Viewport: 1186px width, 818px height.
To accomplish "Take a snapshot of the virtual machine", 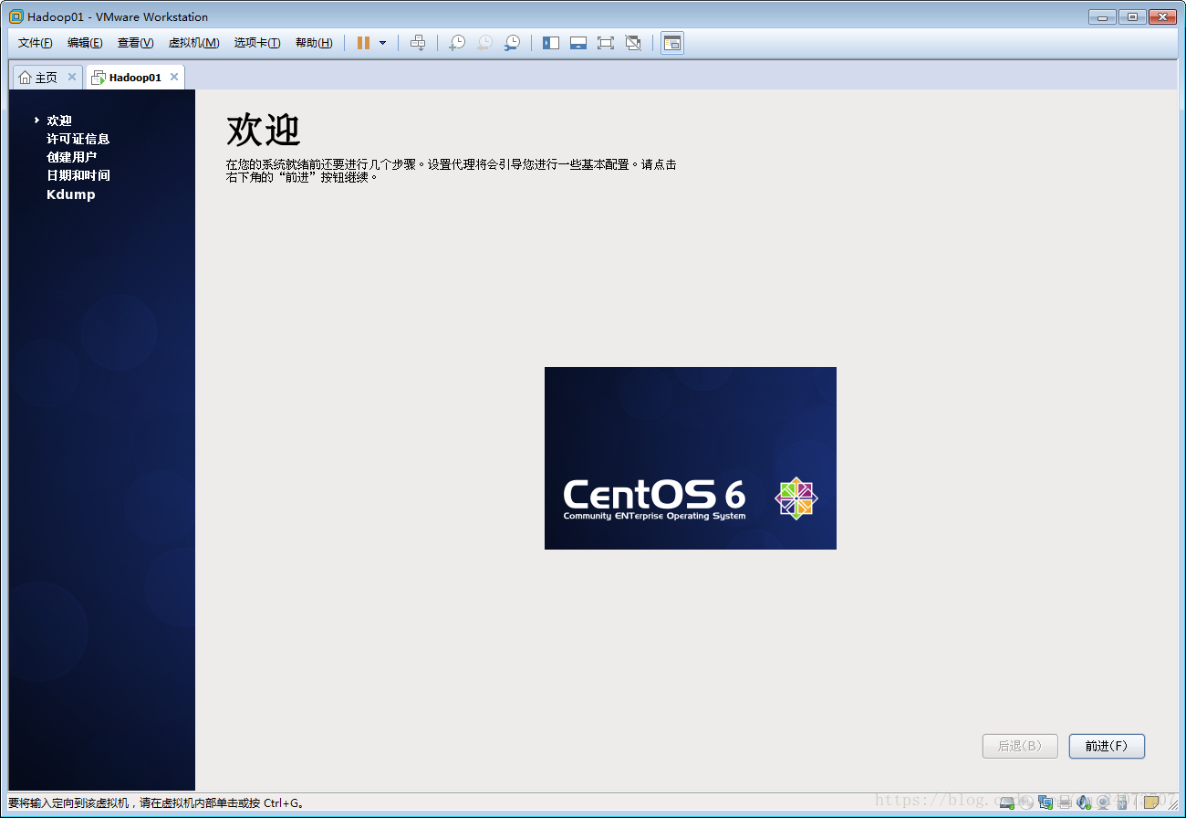I will [457, 43].
